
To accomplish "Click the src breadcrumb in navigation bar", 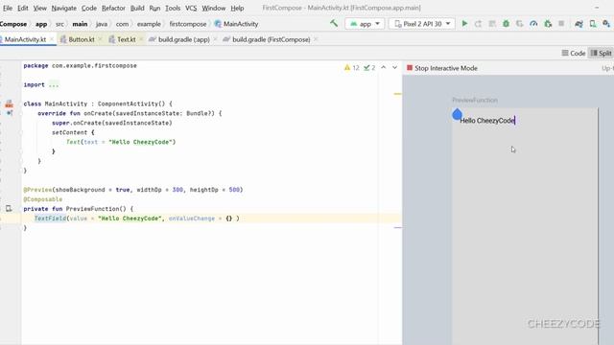I will click(x=59, y=24).
